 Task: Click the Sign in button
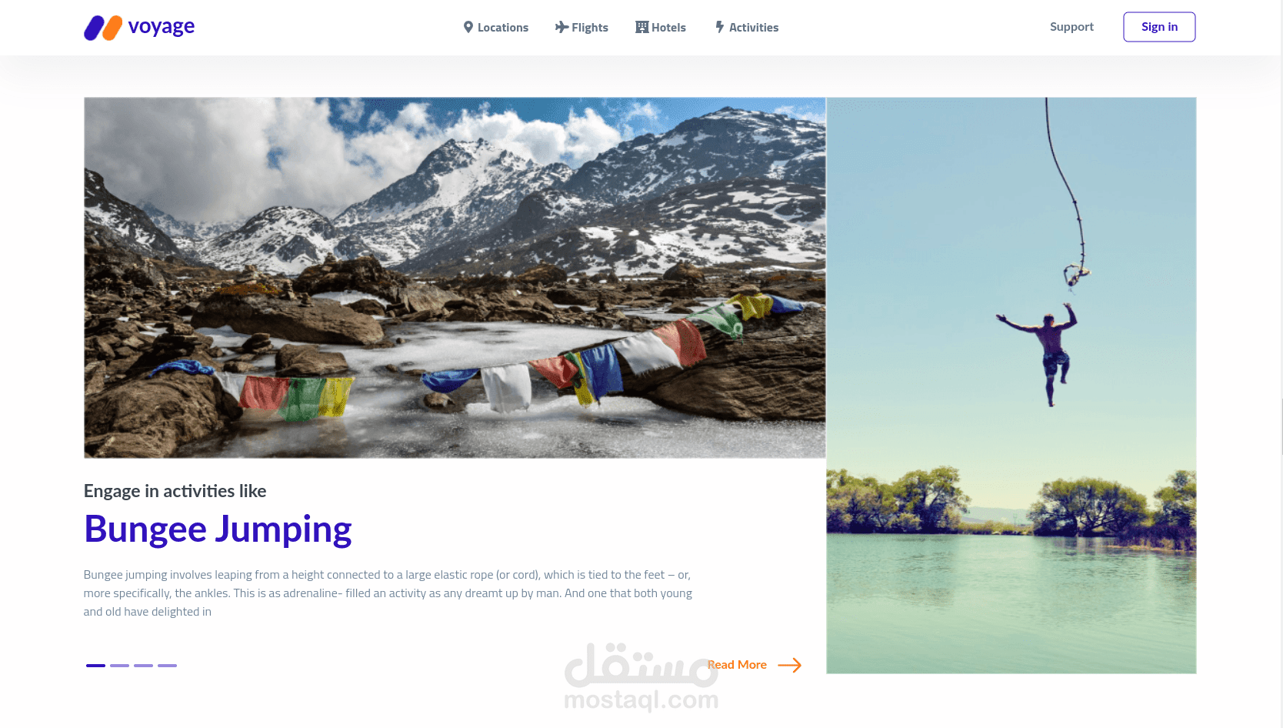click(x=1159, y=27)
